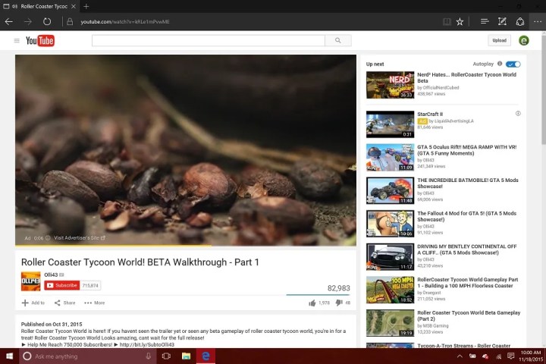Image resolution: width=546 pixels, height=364 pixels.
Task: Select the Roller Coaster Tycoon browser tab
Action: [39, 6]
